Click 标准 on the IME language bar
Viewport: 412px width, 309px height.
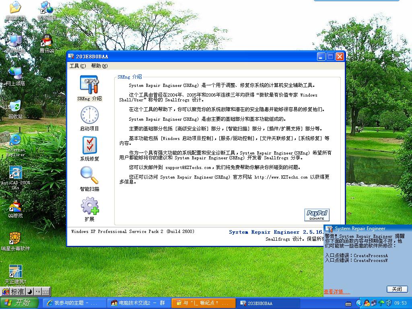[x=18, y=292]
